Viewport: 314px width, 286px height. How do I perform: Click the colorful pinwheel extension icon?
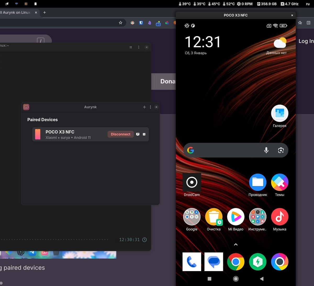pyautogui.click(x=167, y=23)
